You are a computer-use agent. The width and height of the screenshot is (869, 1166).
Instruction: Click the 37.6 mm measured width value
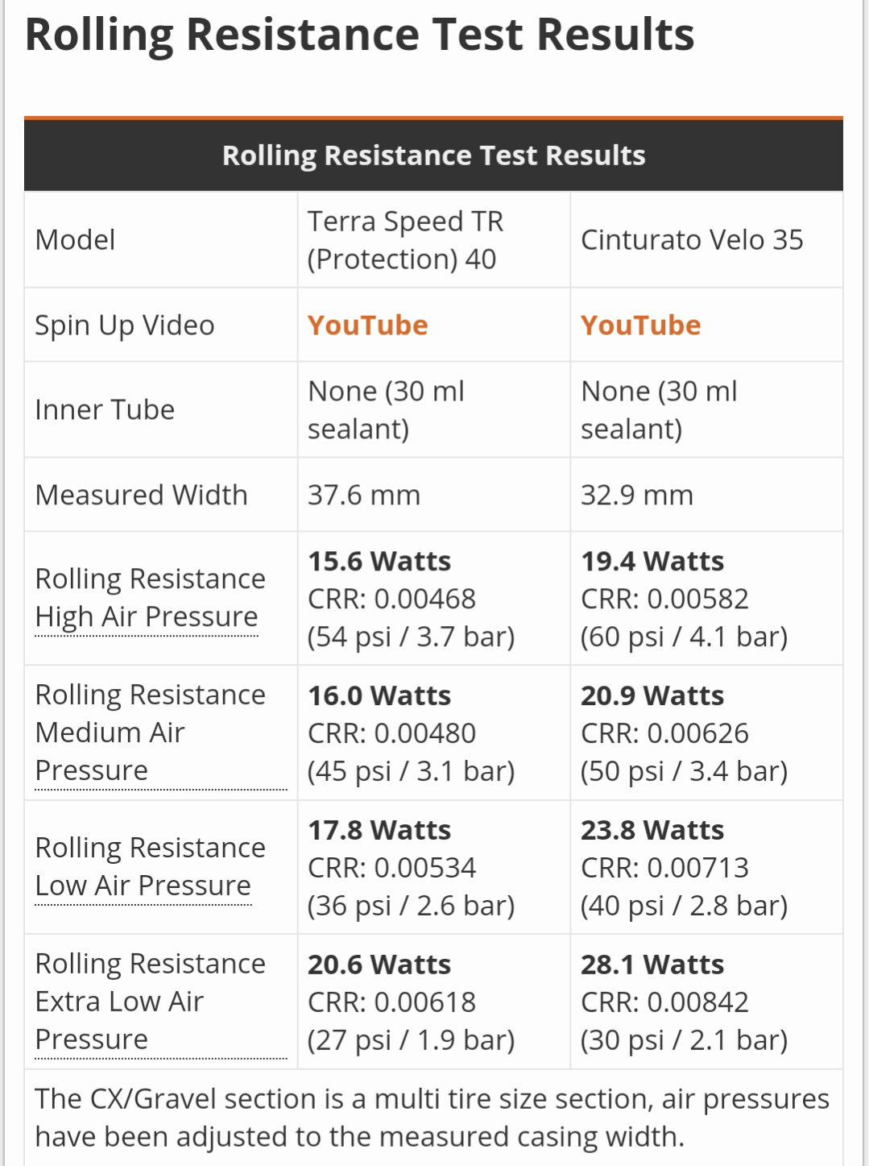point(364,495)
